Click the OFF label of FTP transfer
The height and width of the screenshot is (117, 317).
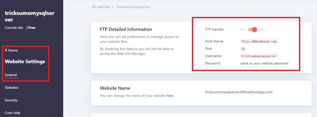(x=243, y=30)
